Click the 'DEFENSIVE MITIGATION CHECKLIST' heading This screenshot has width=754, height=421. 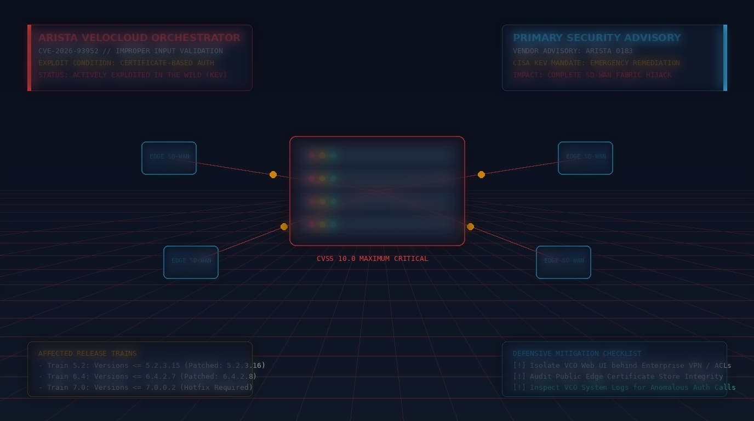[577, 354]
